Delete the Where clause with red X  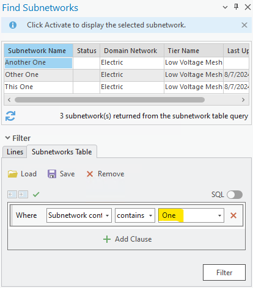233,215
